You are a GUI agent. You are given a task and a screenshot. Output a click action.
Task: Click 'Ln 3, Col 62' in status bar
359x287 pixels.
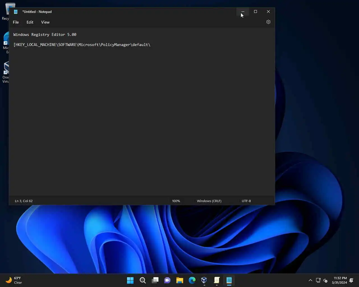pyautogui.click(x=24, y=201)
